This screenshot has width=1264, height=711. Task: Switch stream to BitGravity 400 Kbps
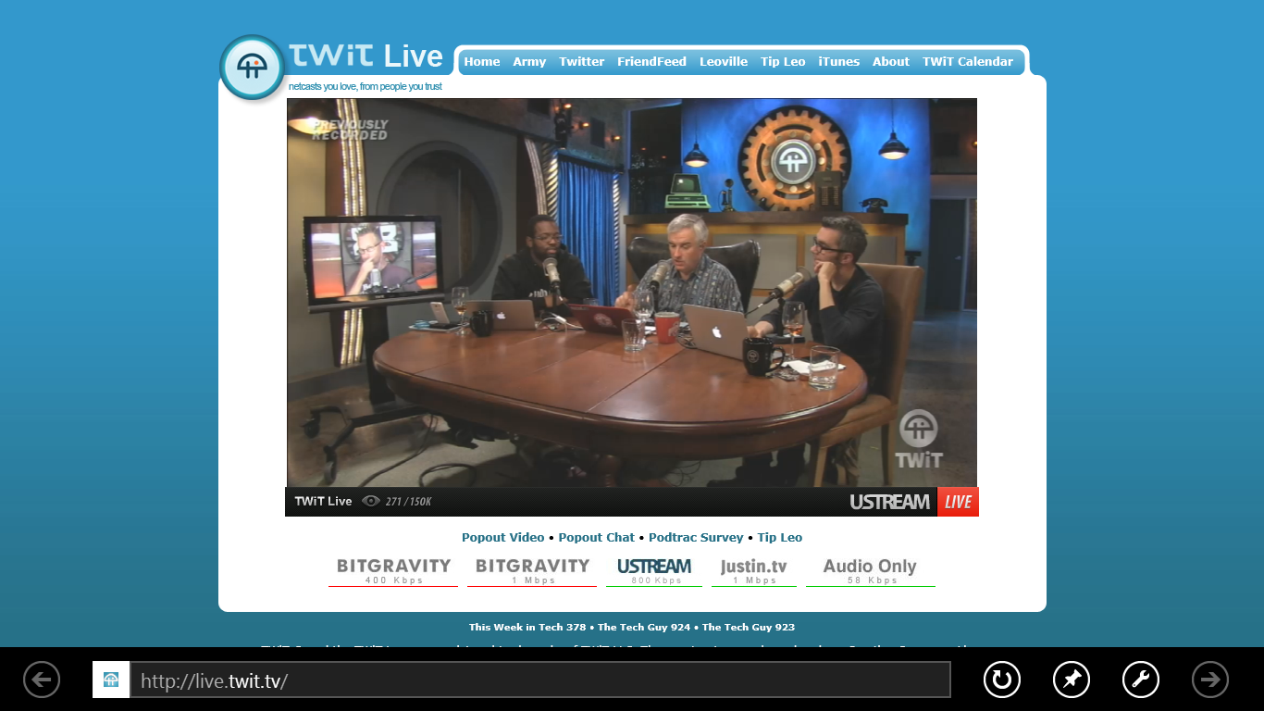click(x=393, y=570)
